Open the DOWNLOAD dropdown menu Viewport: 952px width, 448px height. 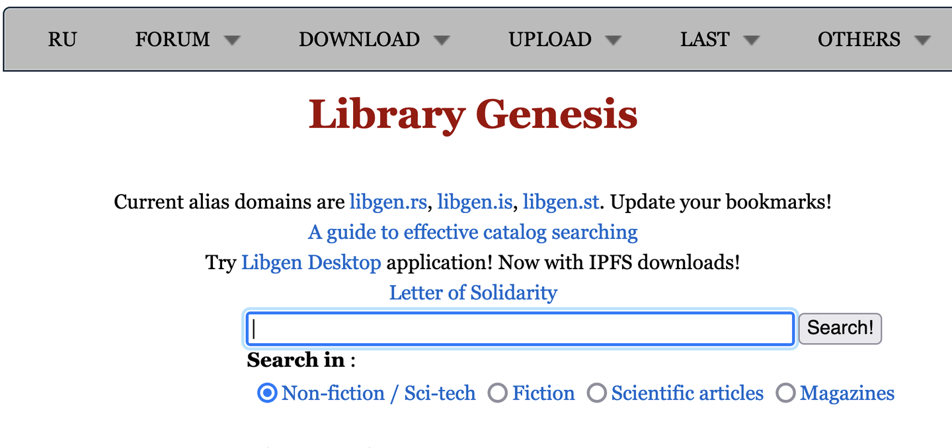359,40
